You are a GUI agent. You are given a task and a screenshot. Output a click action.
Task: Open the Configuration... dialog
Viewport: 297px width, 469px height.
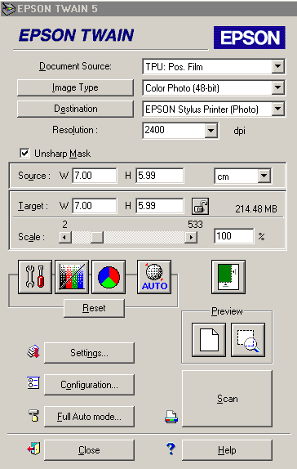[x=89, y=385]
